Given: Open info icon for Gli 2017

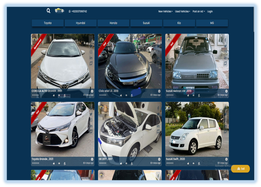Looking at the screenshot, I should [x=159, y=159].
